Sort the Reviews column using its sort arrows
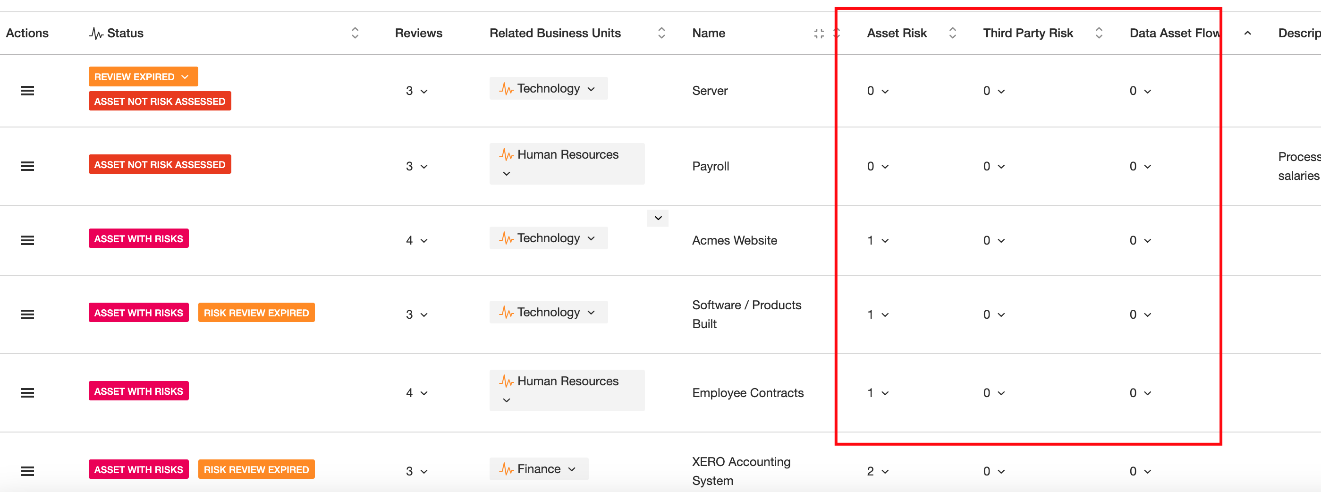Viewport: 1321px width, 492px height. (355, 32)
